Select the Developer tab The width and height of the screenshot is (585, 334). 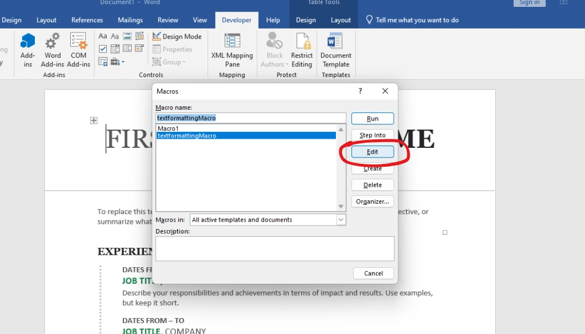(237, 20)
